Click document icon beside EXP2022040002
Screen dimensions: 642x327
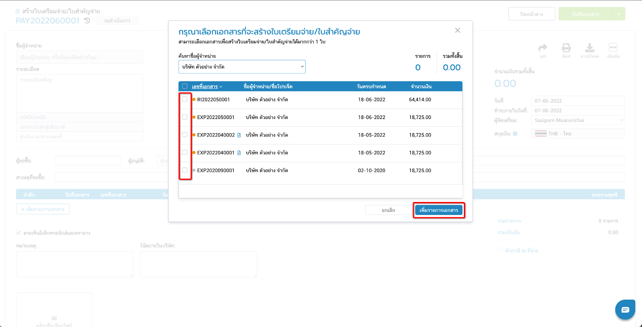coord(239,135)
